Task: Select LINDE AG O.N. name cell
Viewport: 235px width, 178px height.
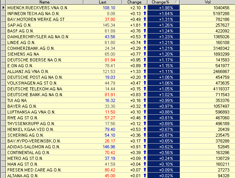Action: [21, 42]
